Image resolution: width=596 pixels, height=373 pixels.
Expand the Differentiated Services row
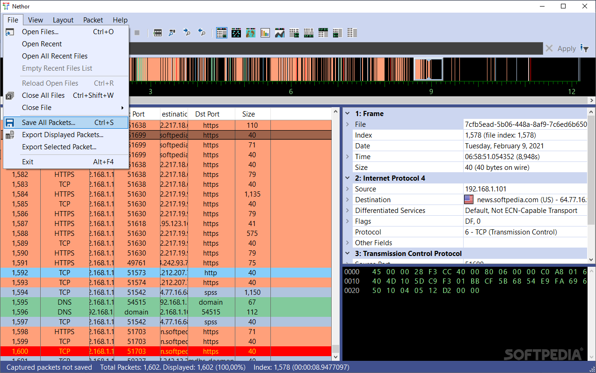click(348, 211)
